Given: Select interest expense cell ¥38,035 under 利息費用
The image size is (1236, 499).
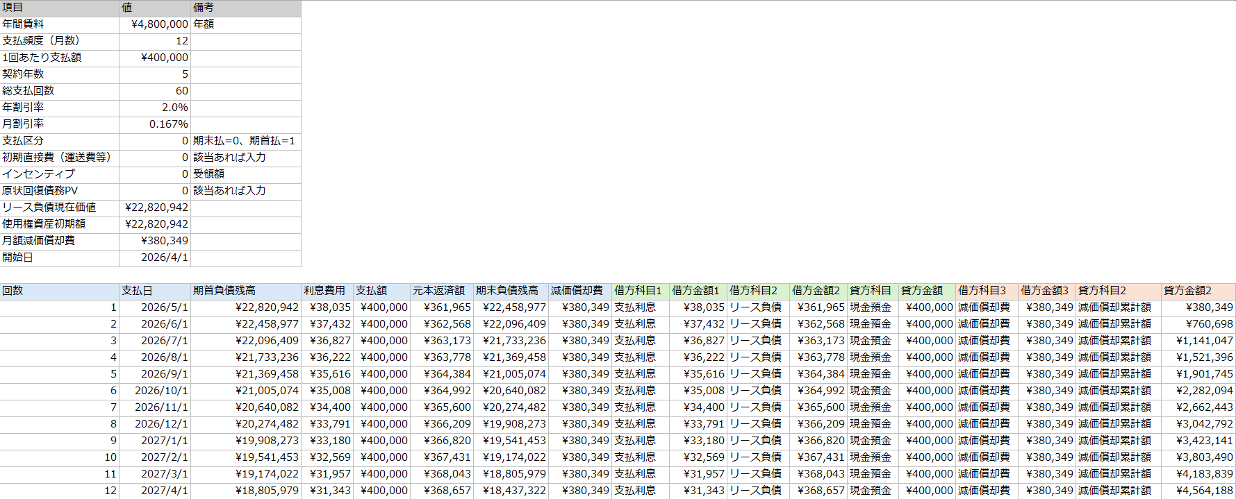Looking at the screenshot, I should (x=327, y=307).
